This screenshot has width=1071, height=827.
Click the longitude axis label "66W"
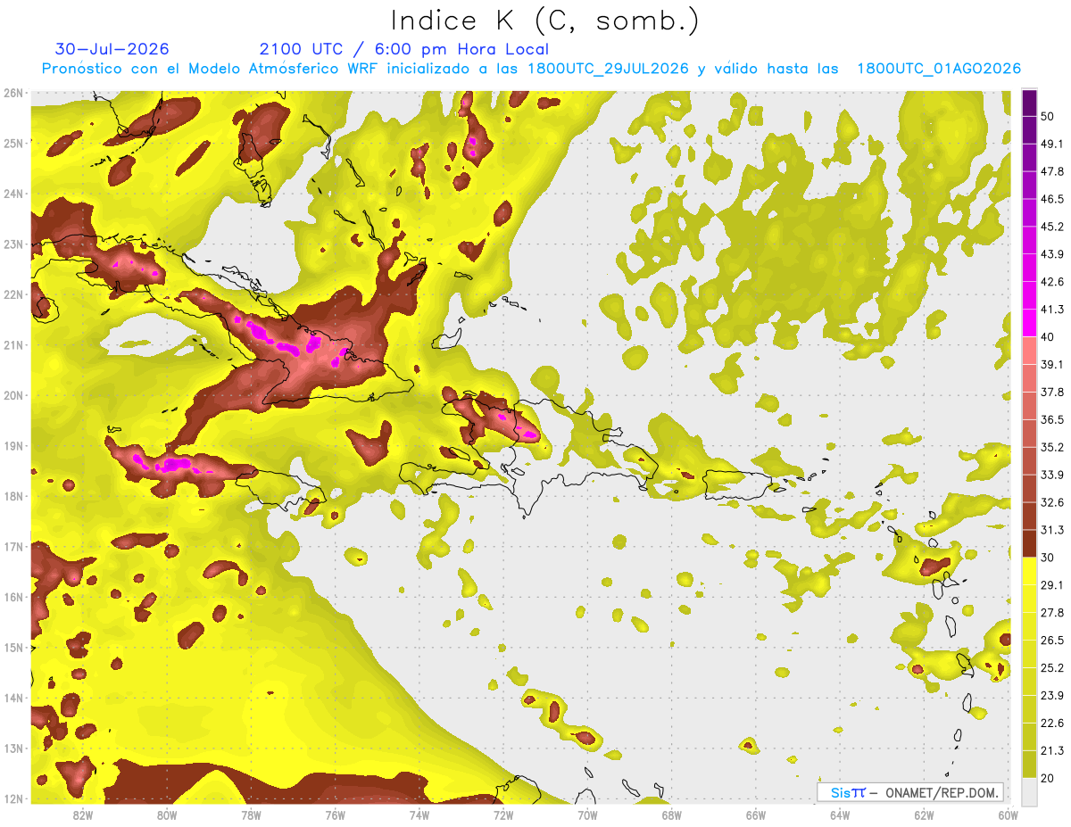tap(756, 815)
